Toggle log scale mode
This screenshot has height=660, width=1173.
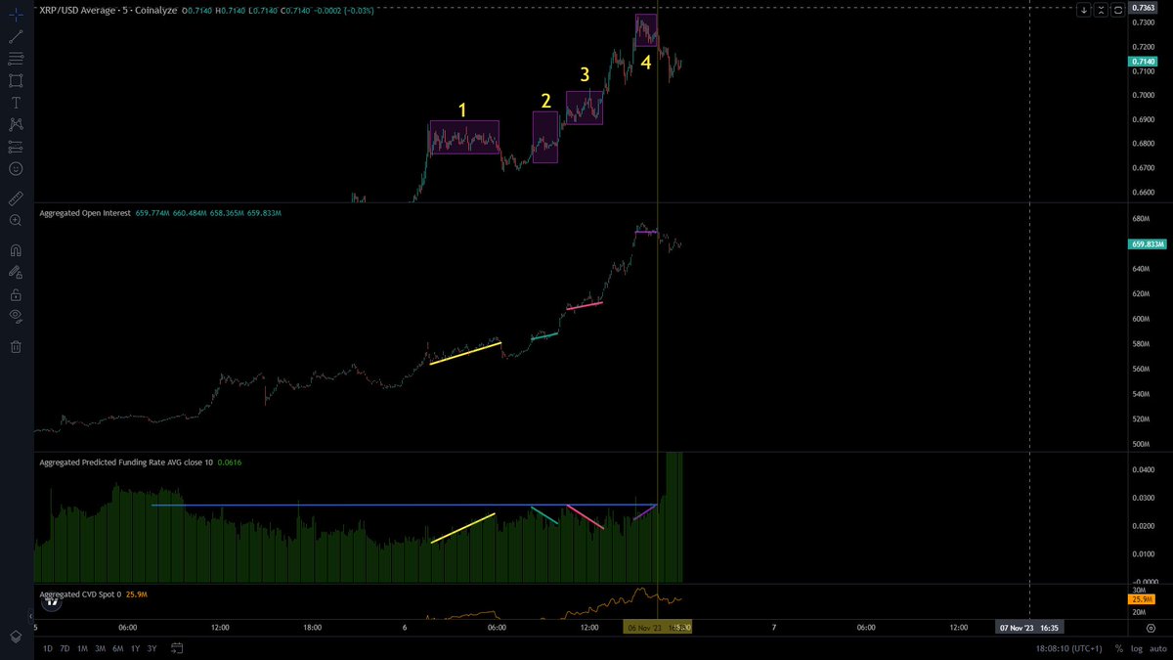click(x=1137, y=648)
